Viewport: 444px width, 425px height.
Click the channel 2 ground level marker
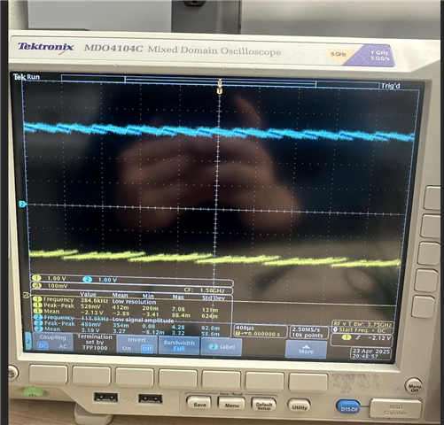(x=23, y=205)
